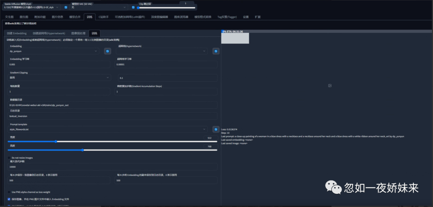Switch to 图像预处理 sub-tab
Viewport: 433px width, 207px height.
pyautogui.click(x=79, y=33)
